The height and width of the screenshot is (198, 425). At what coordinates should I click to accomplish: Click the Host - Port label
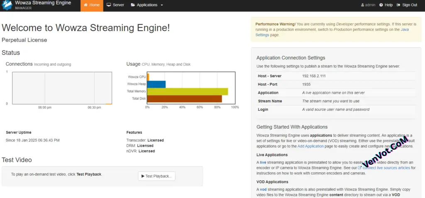[268, 84]
